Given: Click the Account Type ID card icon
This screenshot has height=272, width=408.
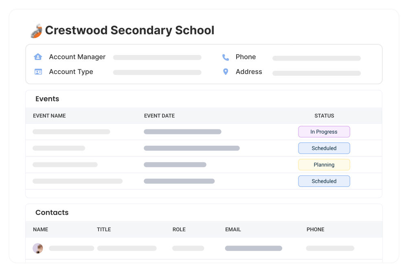Looking at the screenshot, I should tap(38, 72).
